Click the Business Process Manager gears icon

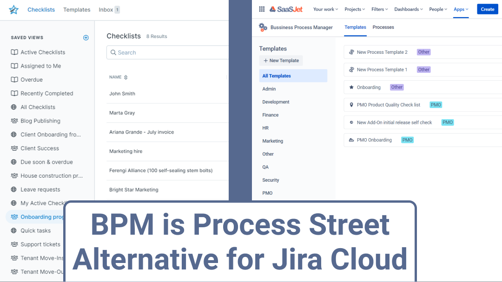[x=263, y=27]
